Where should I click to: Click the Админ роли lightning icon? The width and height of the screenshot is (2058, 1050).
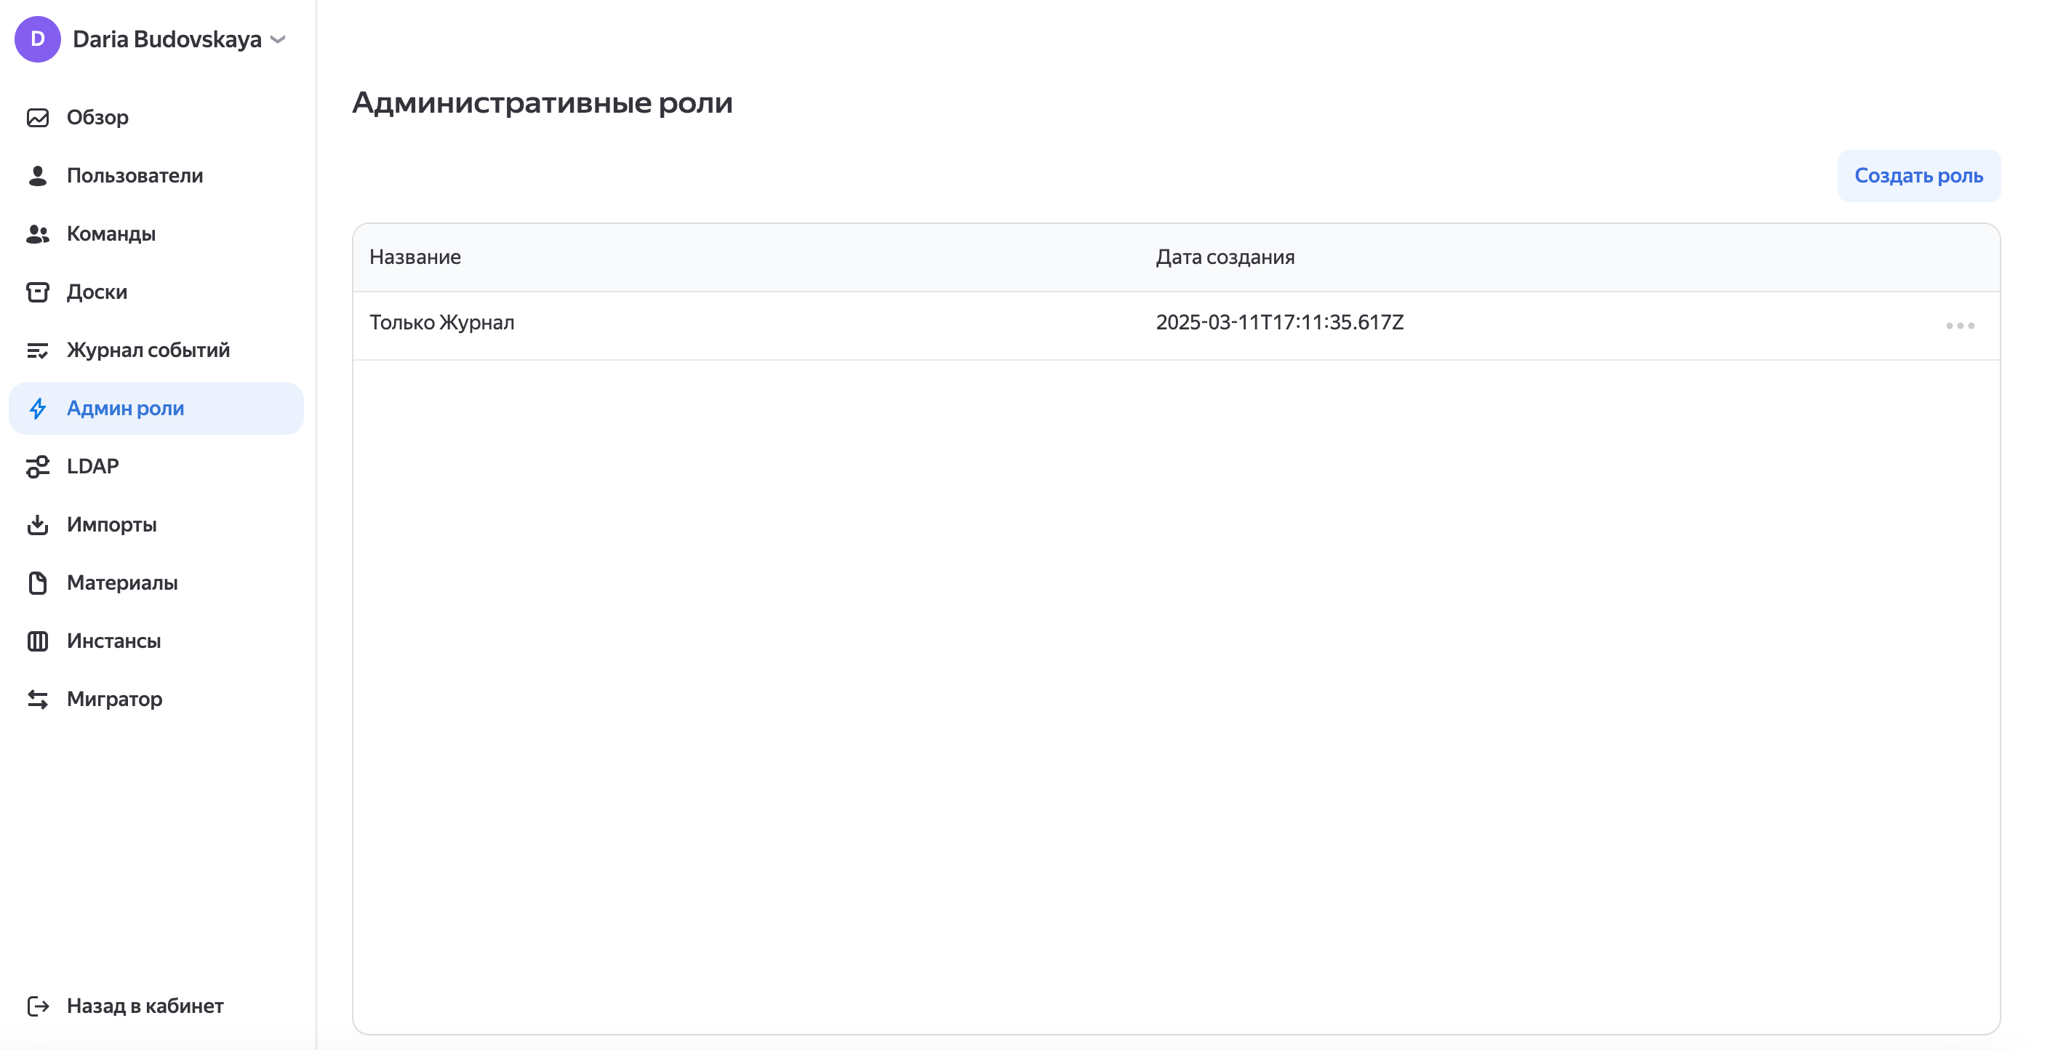coord(38,409)
